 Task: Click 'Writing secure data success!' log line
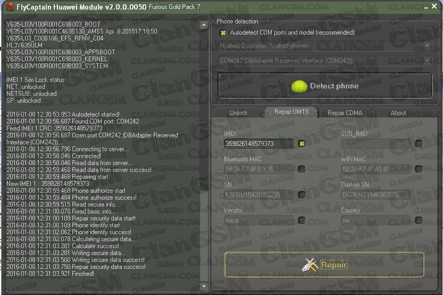(76, 260)
